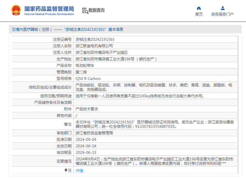Image resolution: width=246 pixels, height=180 pixels.
Task: Click the 首页 label
Action: point(199,14)
